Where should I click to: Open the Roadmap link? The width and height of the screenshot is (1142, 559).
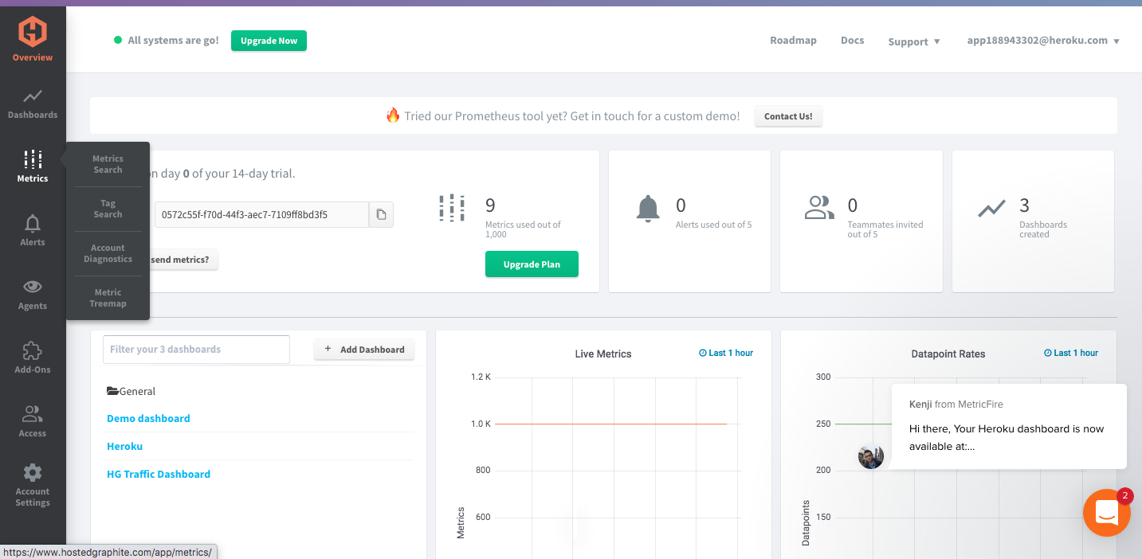point(793,41)
